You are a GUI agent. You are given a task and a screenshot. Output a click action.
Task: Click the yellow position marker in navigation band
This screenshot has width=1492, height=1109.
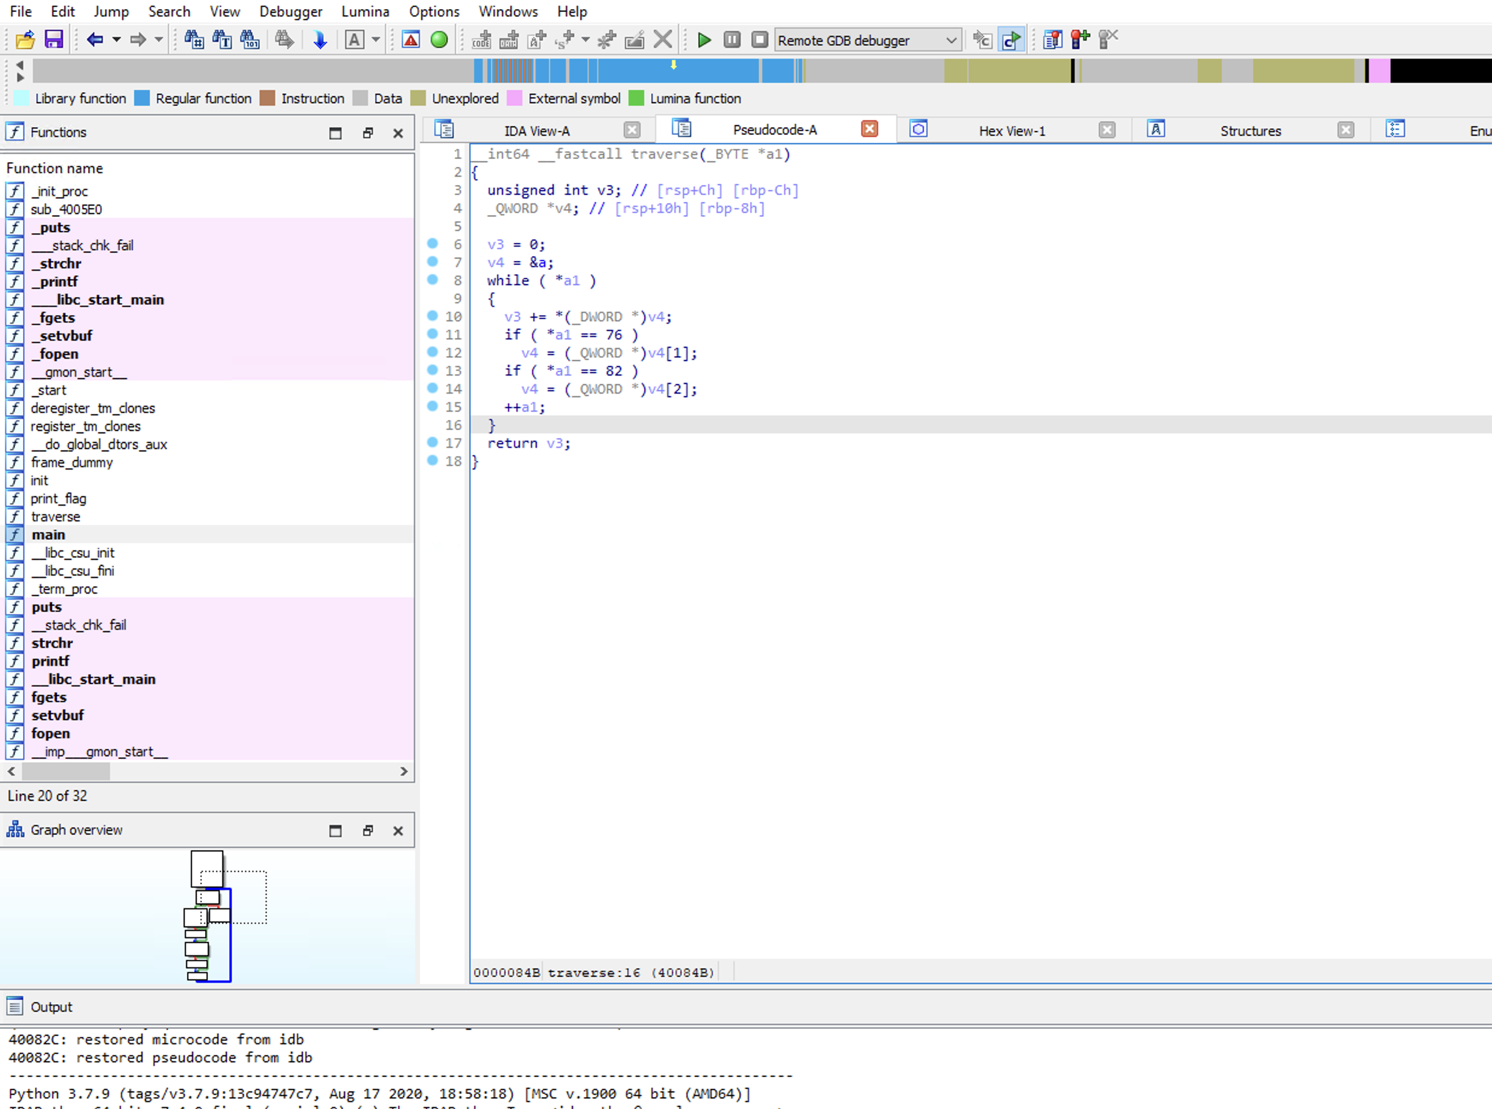pyautogui.click(x=674, y=65)
